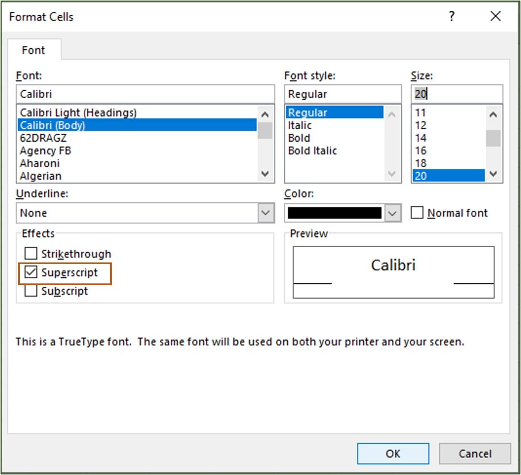Select Bold Italic font style
521x475 pixels.
(x=335, y=150)
